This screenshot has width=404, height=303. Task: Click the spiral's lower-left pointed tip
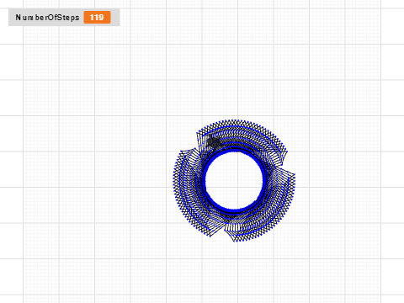[x=210, y=236]
